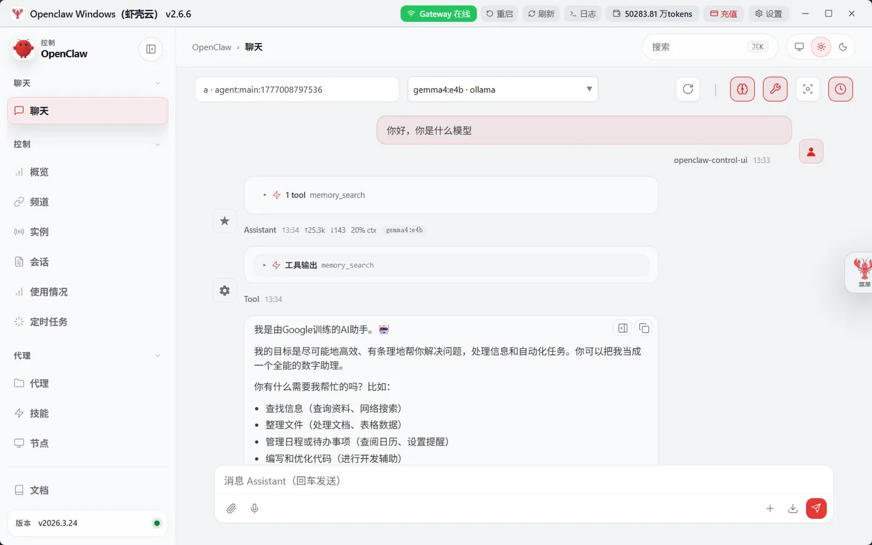Open the gemma4:e4b model dropdown
This screenshot has width=872, height=545.
point(503,89)
